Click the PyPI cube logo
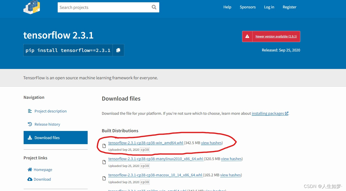Image resolution: width=346 pixels, height=191 pixels. [x=32, y=7]
